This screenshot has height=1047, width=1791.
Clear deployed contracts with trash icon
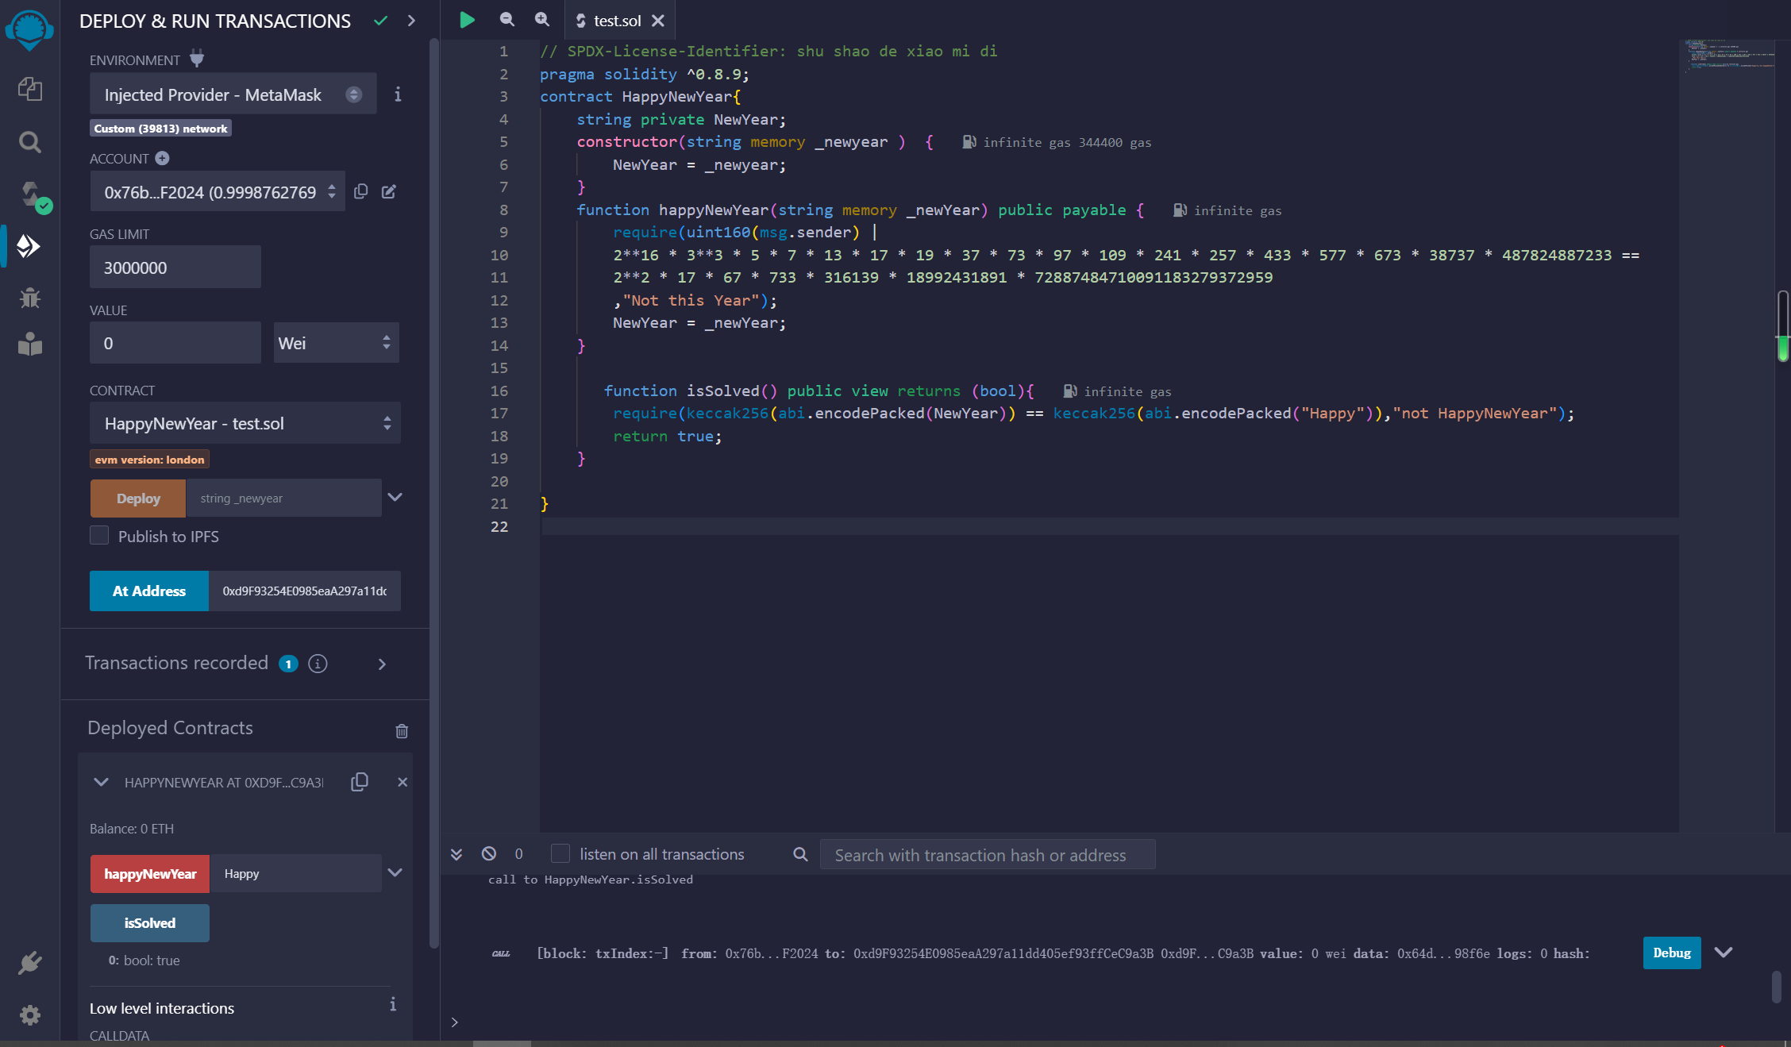pos(402,730)
